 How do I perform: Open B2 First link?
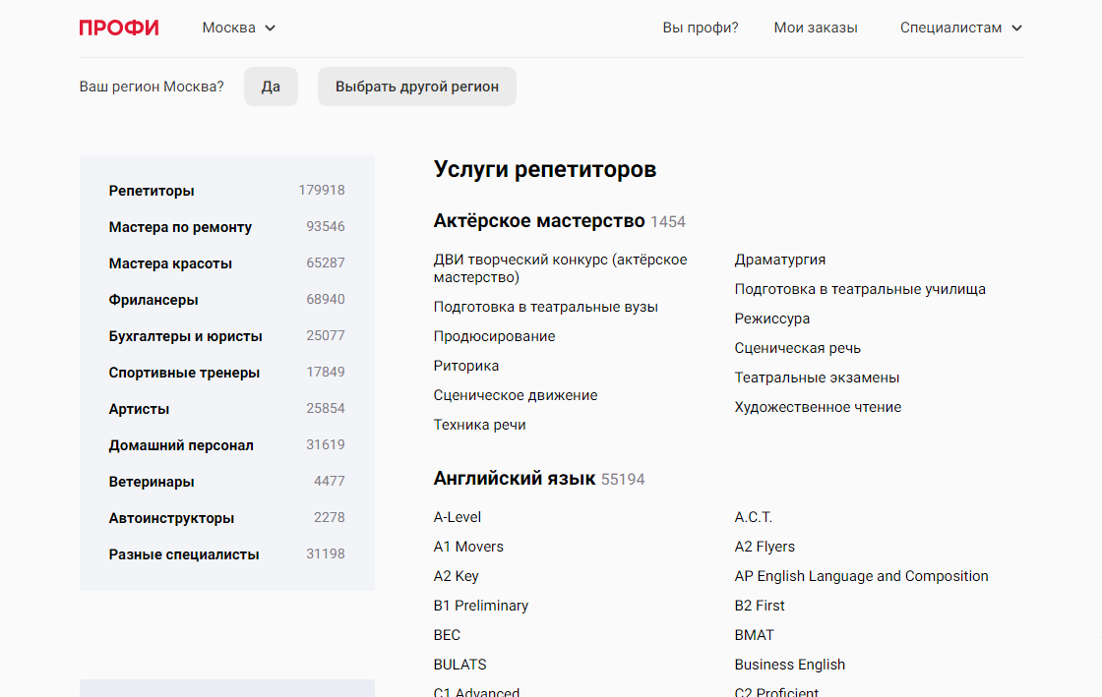[759, 606]
